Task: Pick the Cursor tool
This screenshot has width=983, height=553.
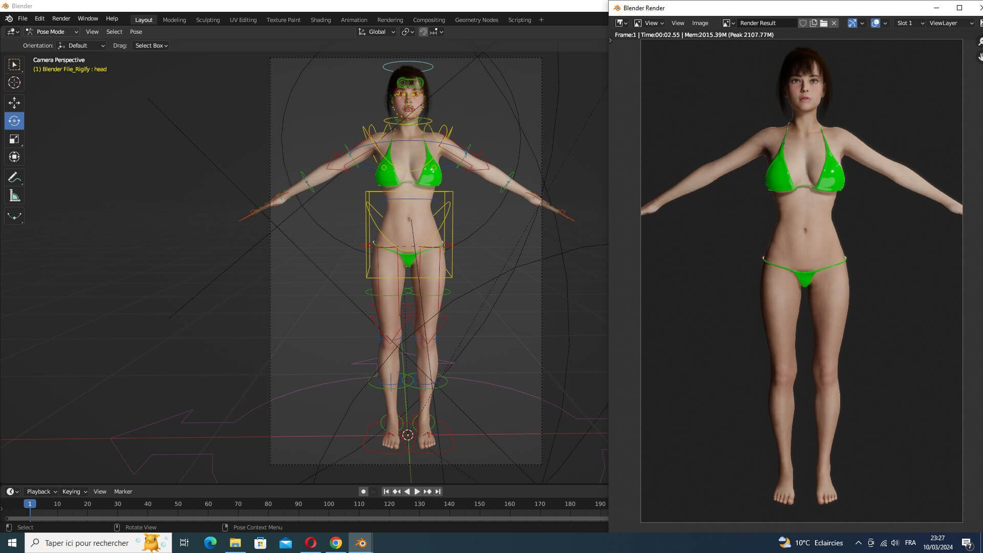Action: [x=14, y=82]
